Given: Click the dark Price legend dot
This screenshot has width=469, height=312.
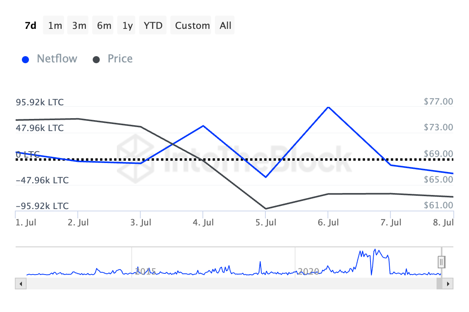Looking at the screenshot, I should coord(96,60).
